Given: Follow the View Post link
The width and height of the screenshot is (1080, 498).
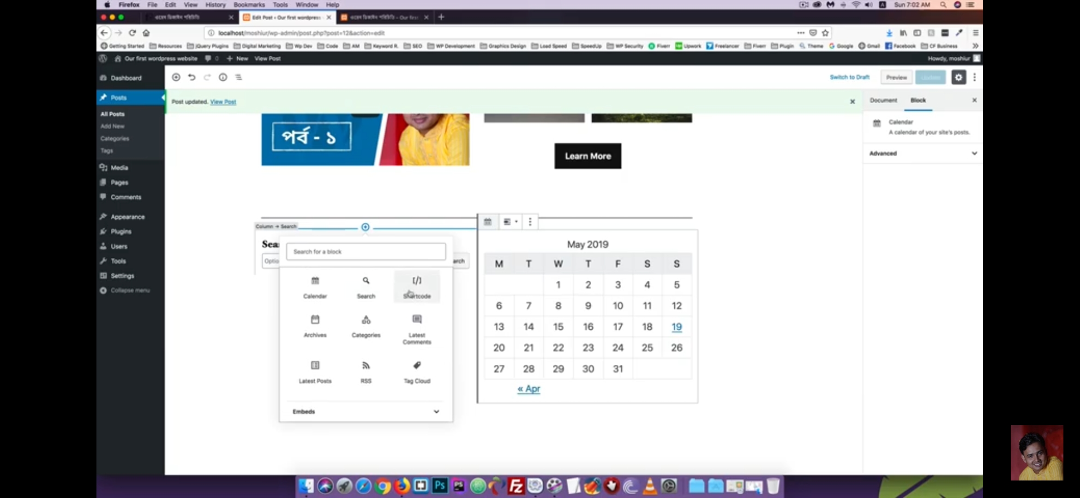Looking at the screenshot, I should click(x=223, y=101).
